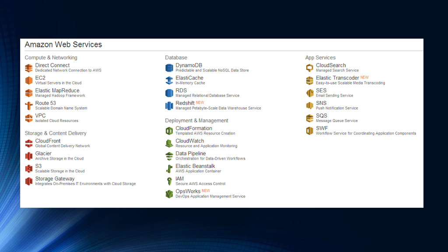Viewport: 448px width, 252px height.
Task: Click 'Compute & Networking' heading
Action: (51, 58)
